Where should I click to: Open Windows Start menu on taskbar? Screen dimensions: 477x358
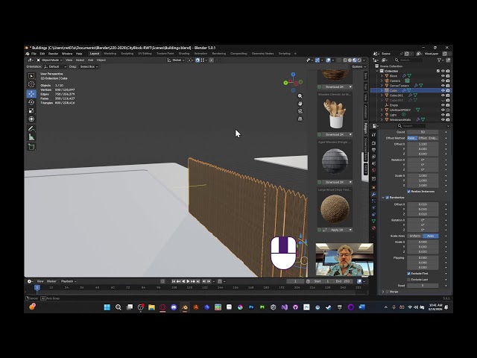[x=107, y=307]
